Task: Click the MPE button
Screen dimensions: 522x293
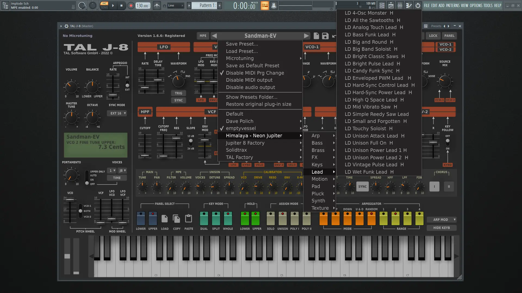Action: [x=203, y=36]
